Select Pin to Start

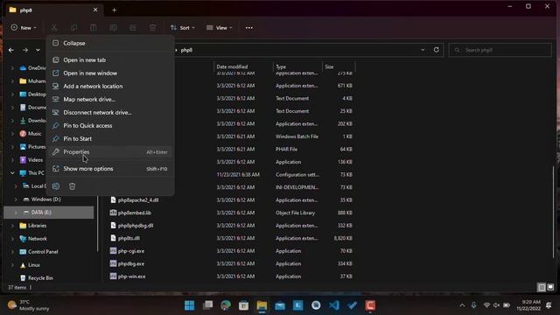pos(110,138)
